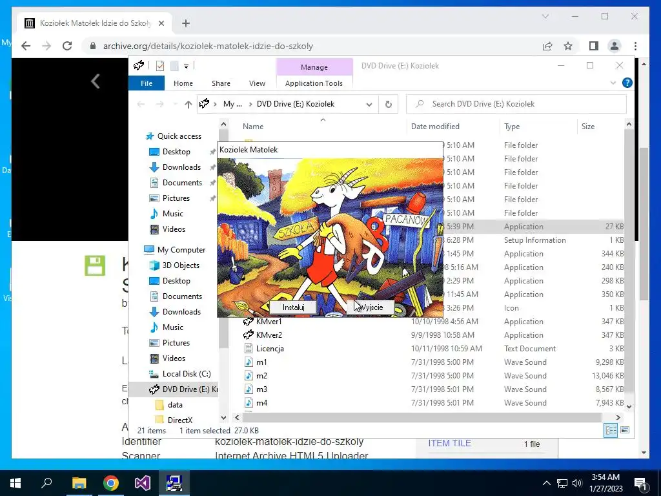Sort files by Date modified column
Image resolution: width=661 pixels, height=496 pixels.
tap(435, 127)
